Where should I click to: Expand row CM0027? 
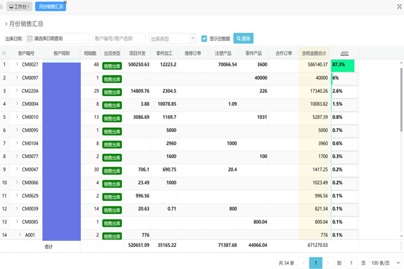17,64
